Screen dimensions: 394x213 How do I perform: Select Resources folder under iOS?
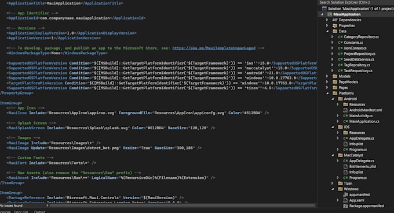coord(357,133)
